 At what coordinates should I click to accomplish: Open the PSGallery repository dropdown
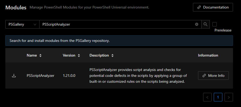pyautogui.click(x=22, y=24)
